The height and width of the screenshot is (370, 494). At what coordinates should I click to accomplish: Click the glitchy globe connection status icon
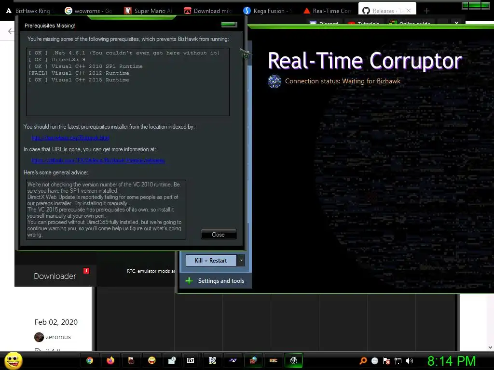(x=274, y=81)
